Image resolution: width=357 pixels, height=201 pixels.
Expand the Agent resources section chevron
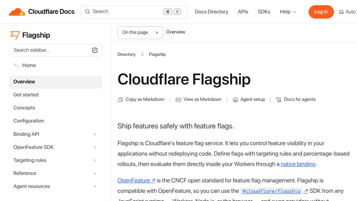pyautogui.click(x=95, y=186)
